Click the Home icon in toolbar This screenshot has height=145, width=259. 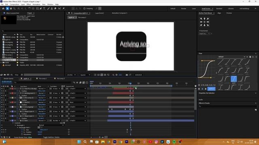point(3,8)
